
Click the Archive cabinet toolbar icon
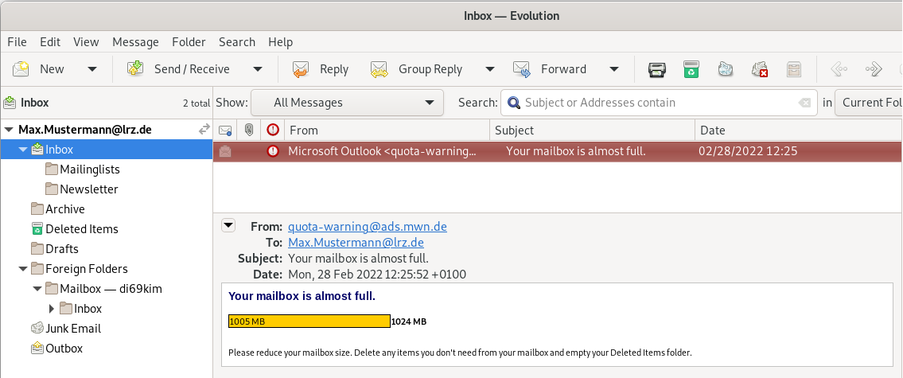[x=794, y=69]
